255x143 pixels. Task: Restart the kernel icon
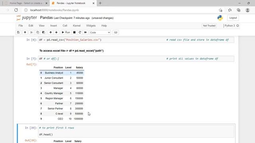pyautogui.click(x=80, y=33)
